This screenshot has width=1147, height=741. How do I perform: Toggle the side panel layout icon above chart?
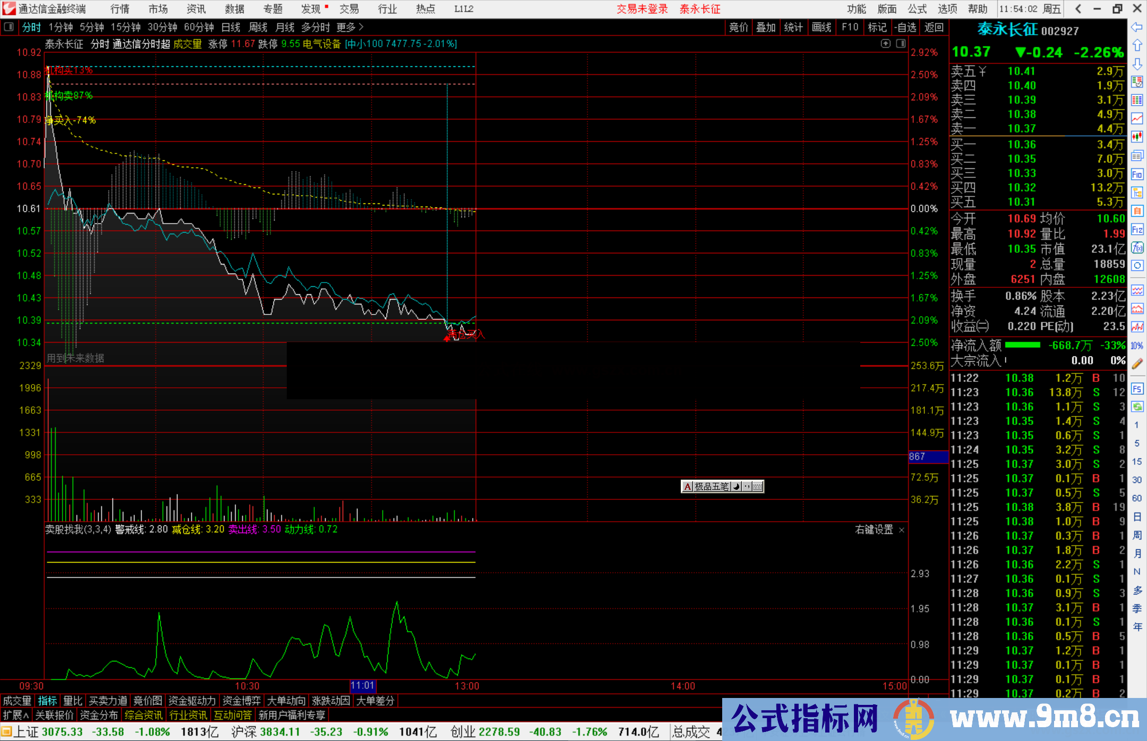[901, 44]
